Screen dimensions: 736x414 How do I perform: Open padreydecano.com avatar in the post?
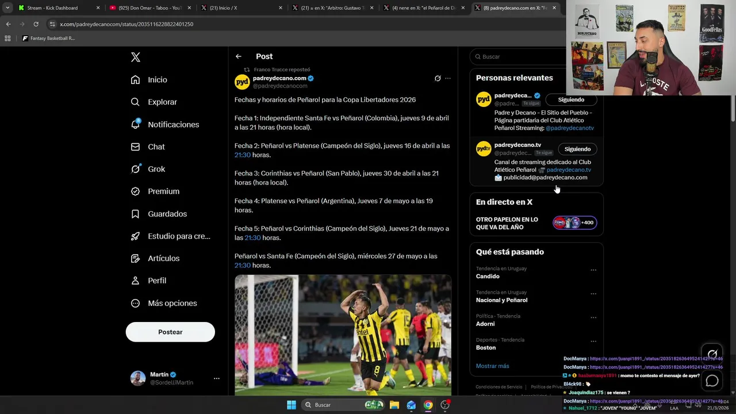pos(242,82)
